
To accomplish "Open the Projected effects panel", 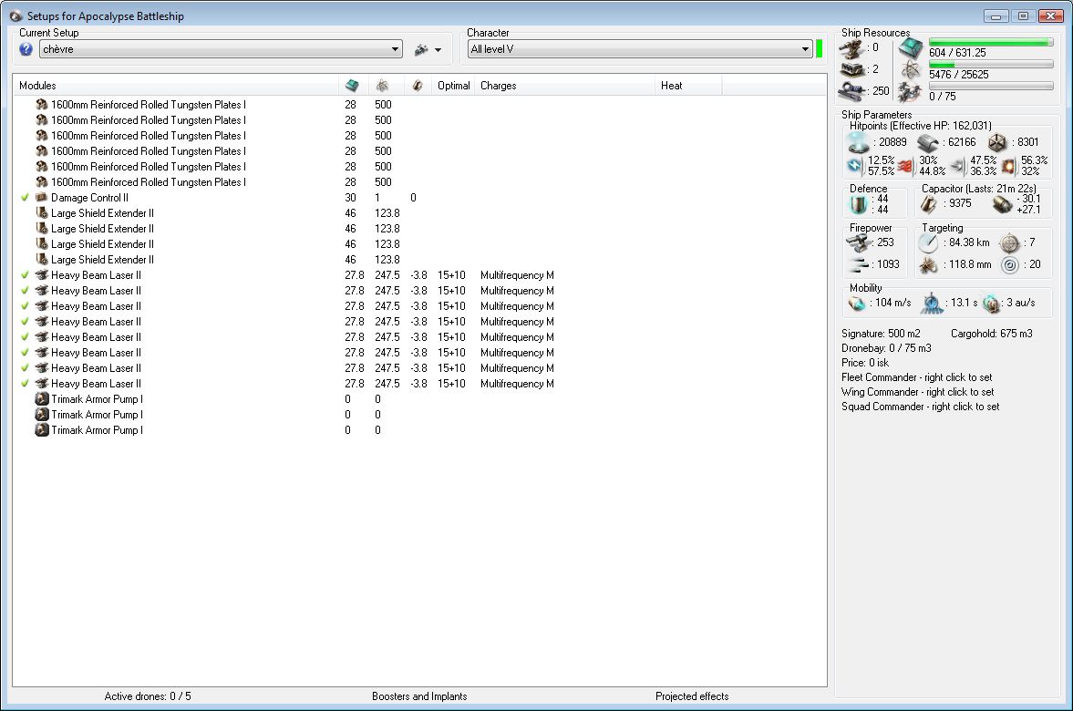I will (x=692, y=696).
